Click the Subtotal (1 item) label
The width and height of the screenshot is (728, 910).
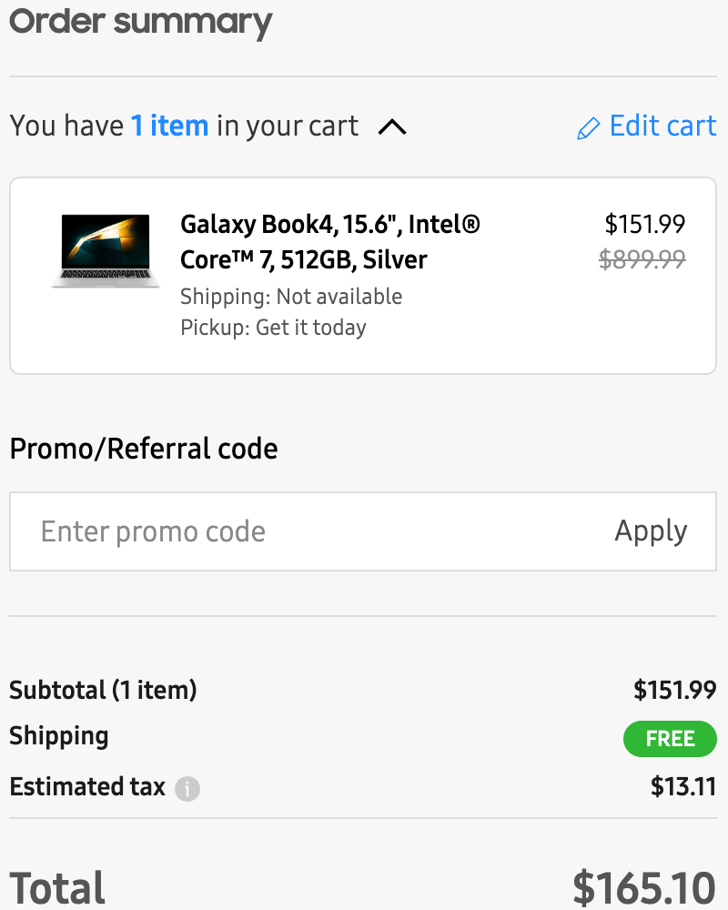click(103, 690)
